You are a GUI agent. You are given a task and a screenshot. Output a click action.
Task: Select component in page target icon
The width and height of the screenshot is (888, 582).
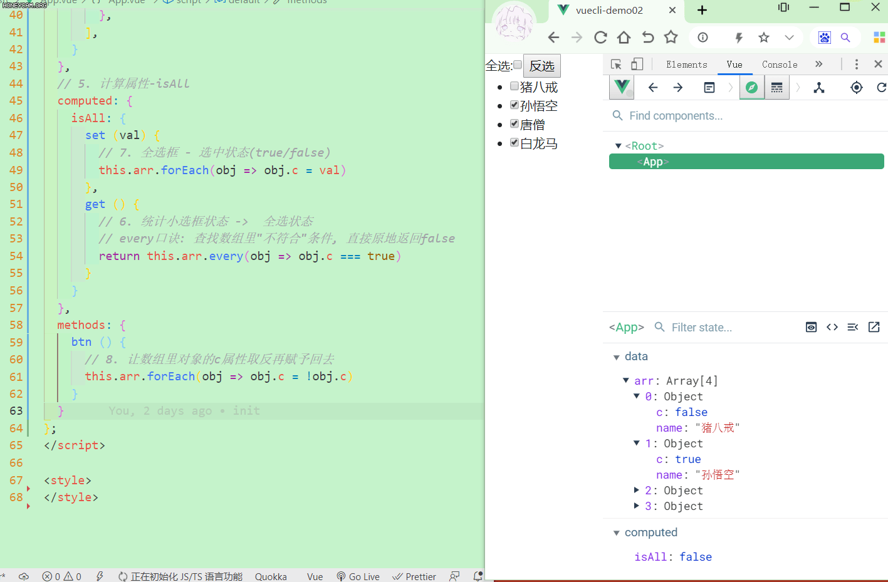pyautogui.click(x=857, y=88)
